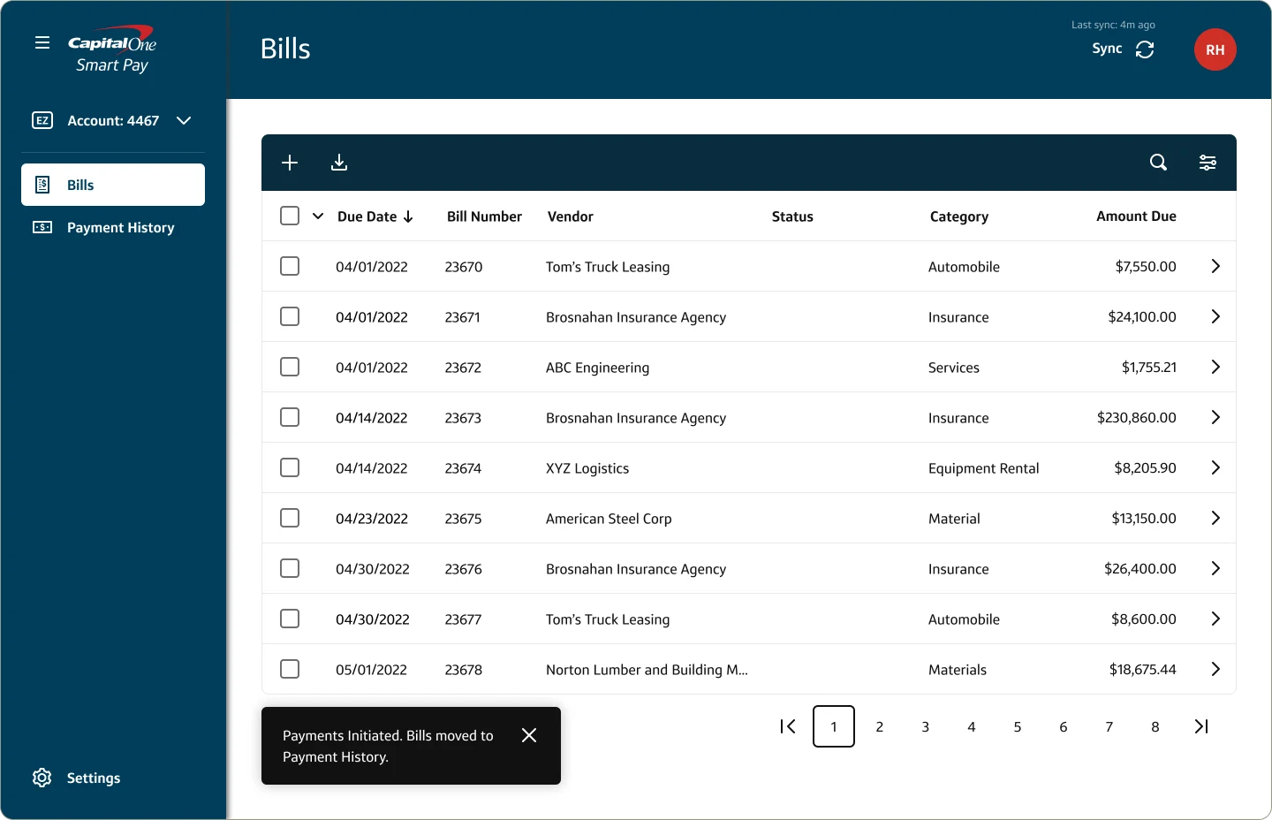Jump to the last page of bills
Screen dimensions: 1272x820
pos(1201,726)
